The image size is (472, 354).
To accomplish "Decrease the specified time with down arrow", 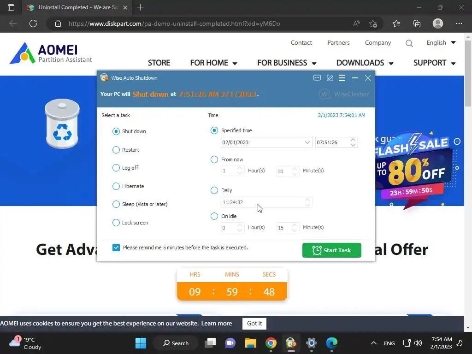I will point(353,145).
